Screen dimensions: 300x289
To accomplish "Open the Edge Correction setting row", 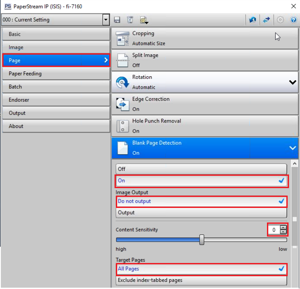I will click(205, 104).
